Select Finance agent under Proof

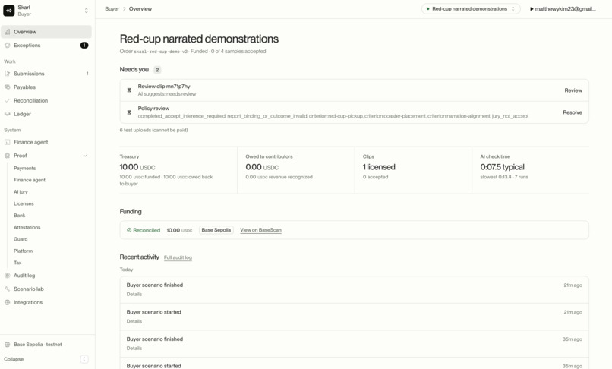(x=30, y=180)
